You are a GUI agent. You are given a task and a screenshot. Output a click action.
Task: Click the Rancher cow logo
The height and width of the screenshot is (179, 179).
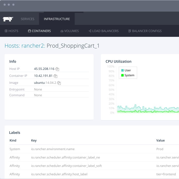(8, 19)
